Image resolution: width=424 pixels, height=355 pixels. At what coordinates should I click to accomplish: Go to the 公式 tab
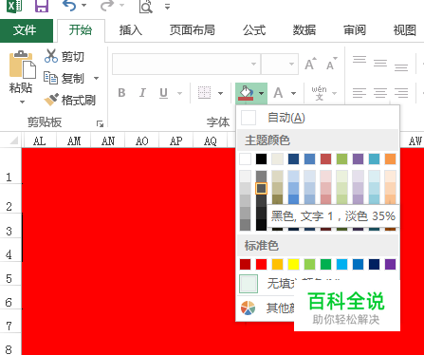pos(254,30)
